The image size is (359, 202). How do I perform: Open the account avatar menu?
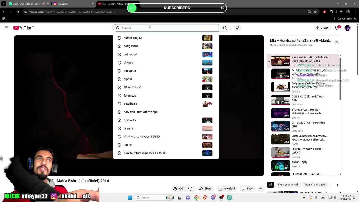(348, 28)
